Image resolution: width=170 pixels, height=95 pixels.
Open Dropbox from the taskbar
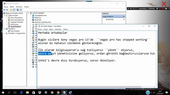(40, 93)
